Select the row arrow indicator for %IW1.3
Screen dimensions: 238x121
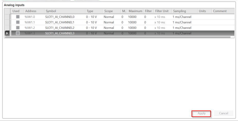pyautogui.click(x=7, y=33)
